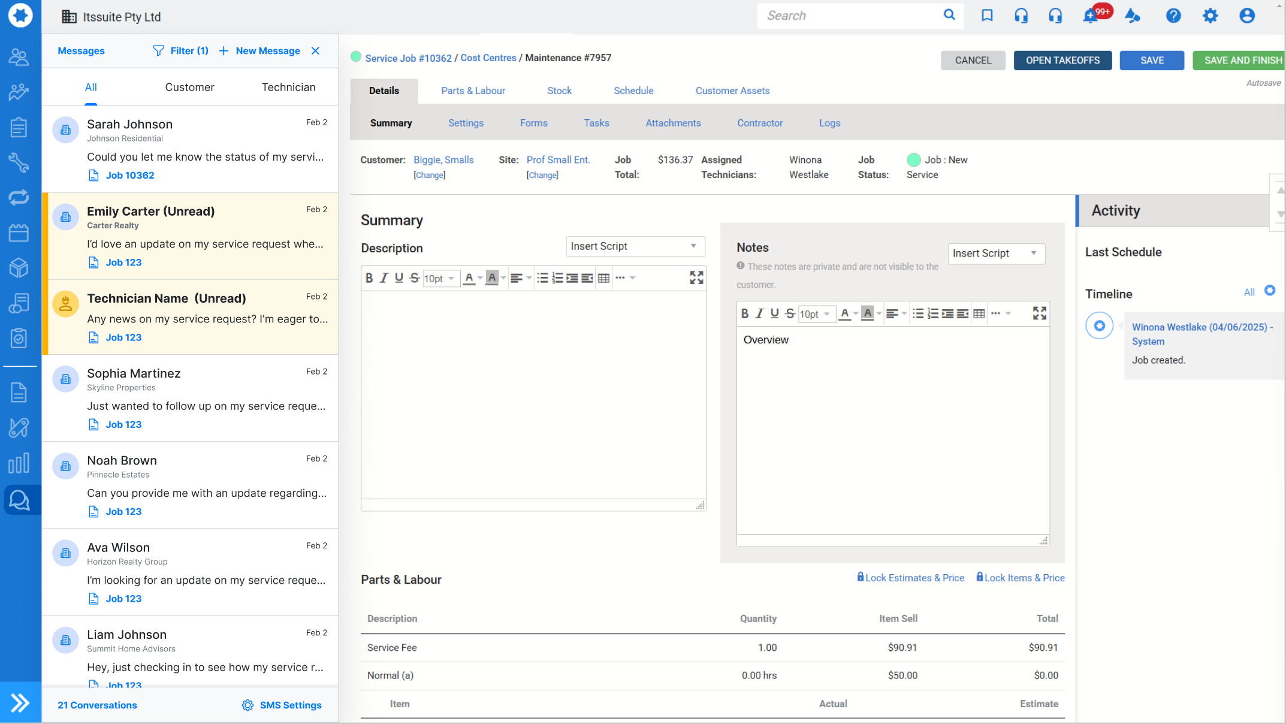Image resolution: width=1286 pixels, height=724 pixels.
Task: Click Lock Estimates & Price link
Action: click(x=911, y=578)
